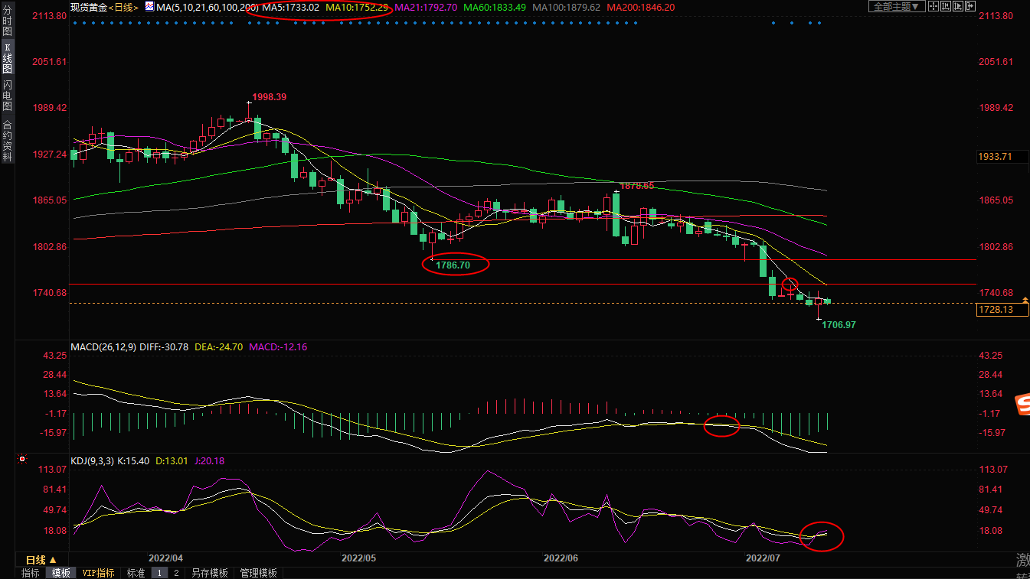Screen dimensions: 1030x579
Task: Switch to the 指标 bottom tab
Action: tap(31, 573)
